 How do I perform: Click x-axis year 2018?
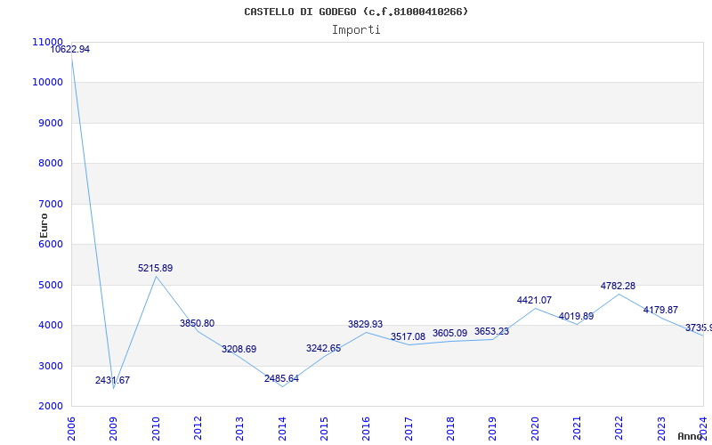[450, 428]
